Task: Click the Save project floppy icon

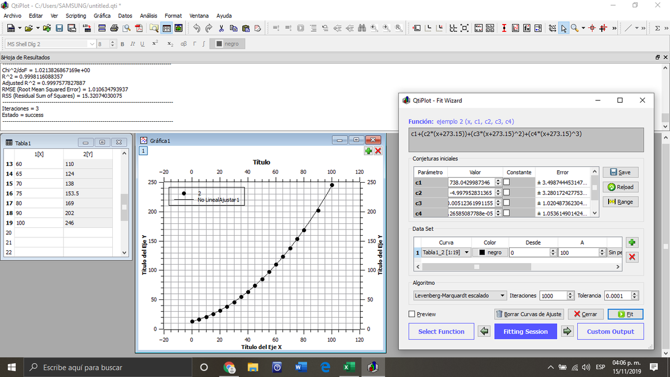Action: (x=59, y=28)
